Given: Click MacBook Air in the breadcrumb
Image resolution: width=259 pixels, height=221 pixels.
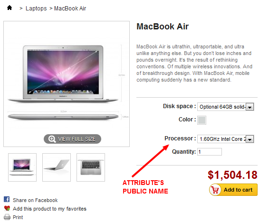Looking at the screenshot, I should coord(70,9).
